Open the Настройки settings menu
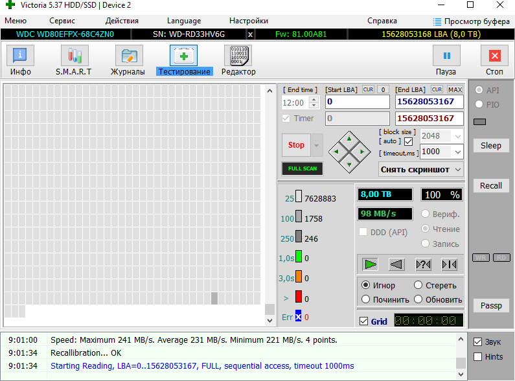 [249, 21]
